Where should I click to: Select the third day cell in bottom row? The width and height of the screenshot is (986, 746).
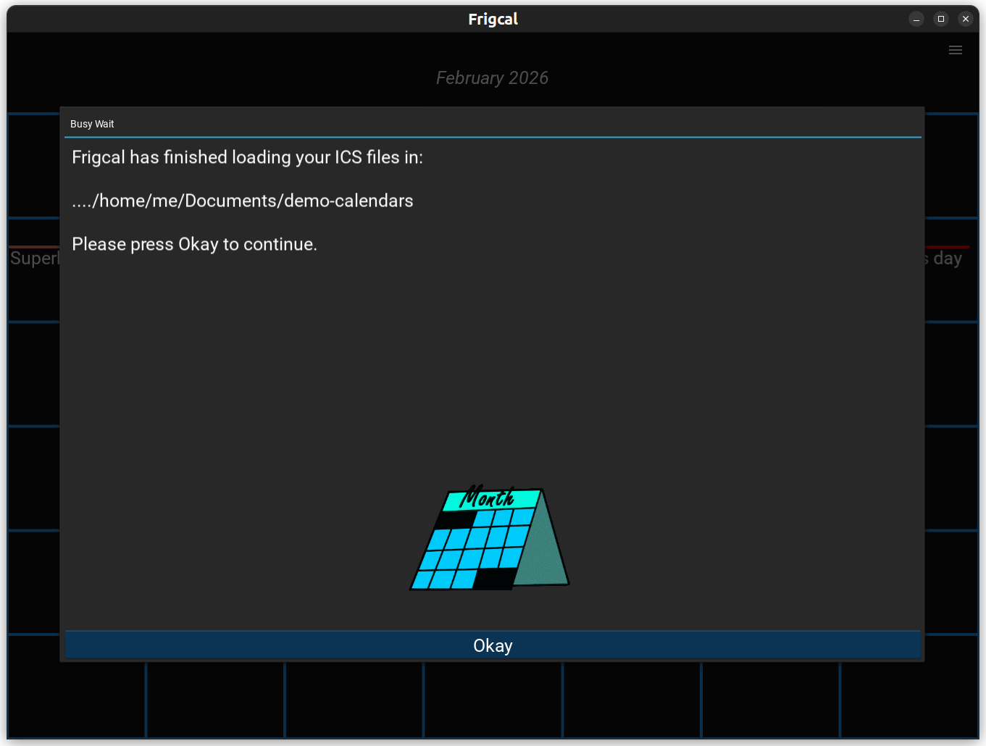pos(354,700)
